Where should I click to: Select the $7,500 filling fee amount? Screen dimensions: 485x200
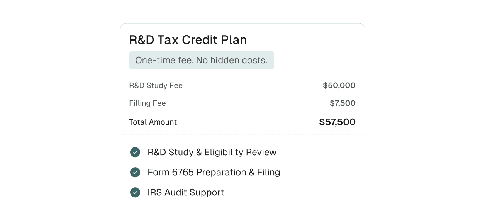point(343,103)
